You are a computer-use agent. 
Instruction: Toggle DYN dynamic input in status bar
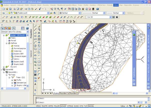click(81, 106)
